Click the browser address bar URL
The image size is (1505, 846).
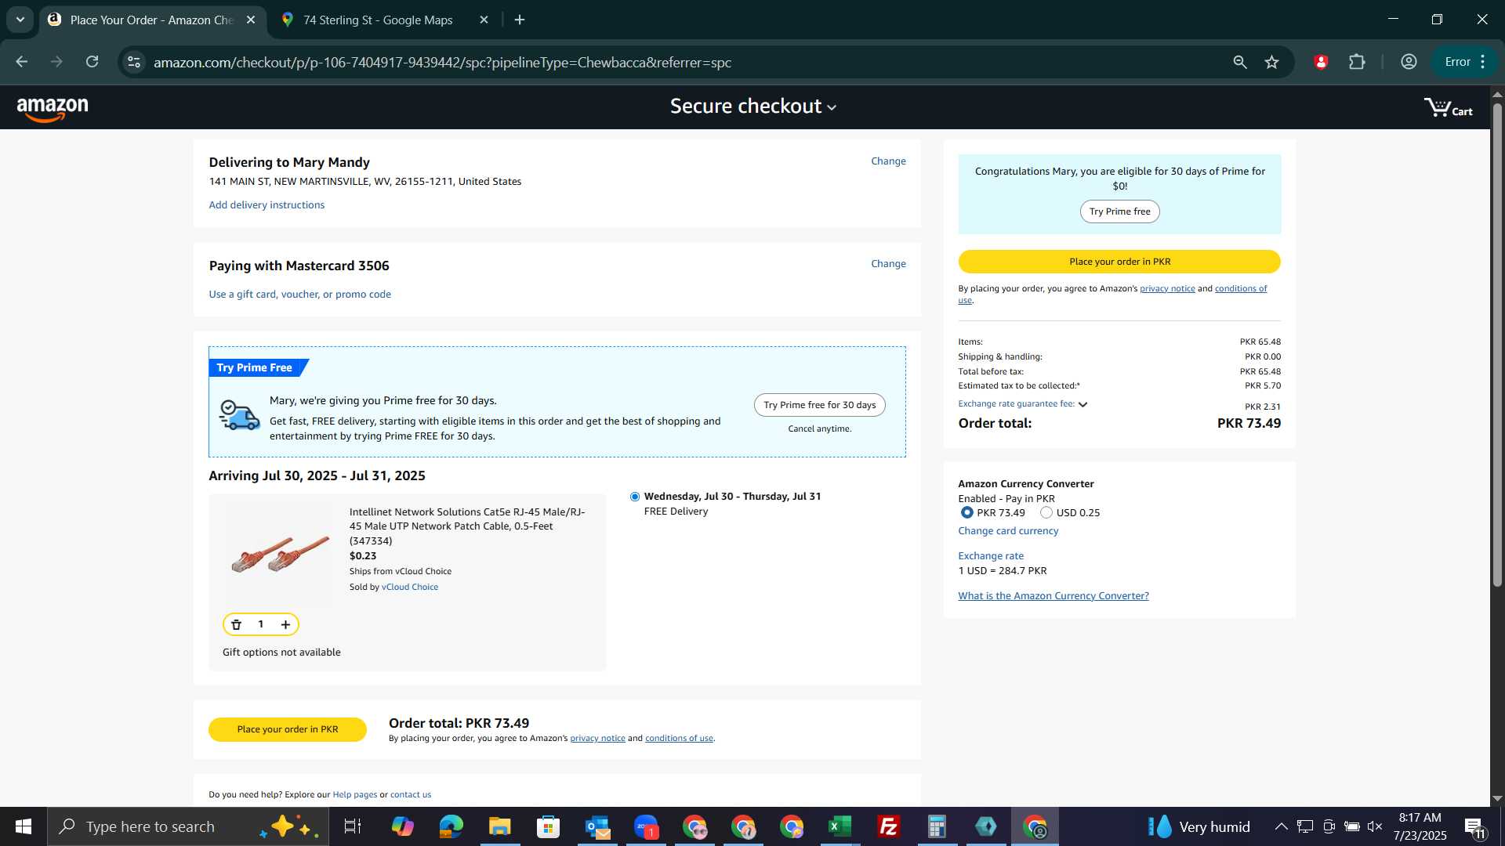(x=442, y=62)
